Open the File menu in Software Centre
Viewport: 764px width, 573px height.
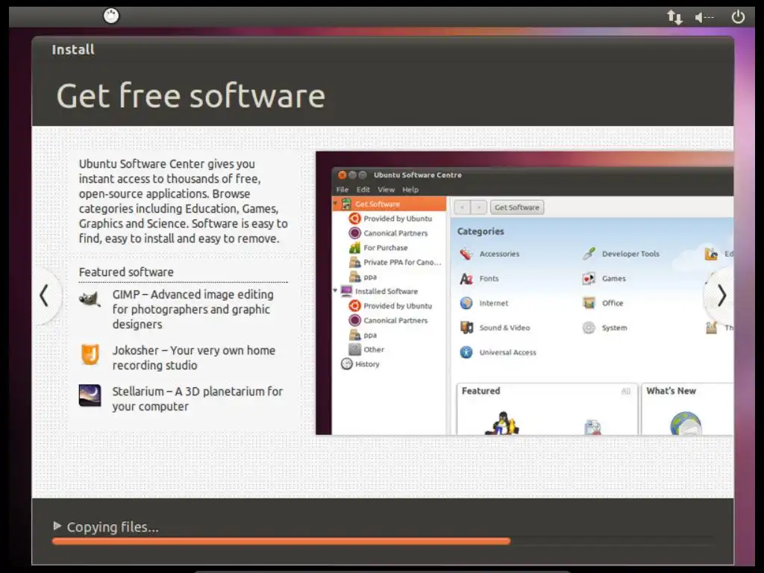(x=342, y=190)
